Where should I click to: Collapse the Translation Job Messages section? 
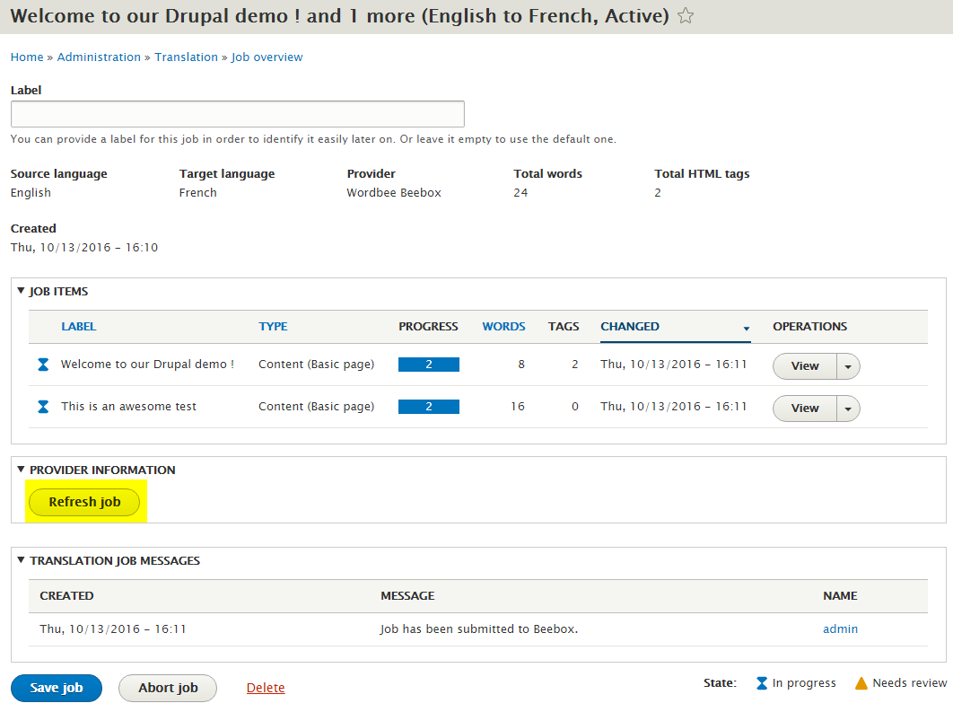click(22, 560)
